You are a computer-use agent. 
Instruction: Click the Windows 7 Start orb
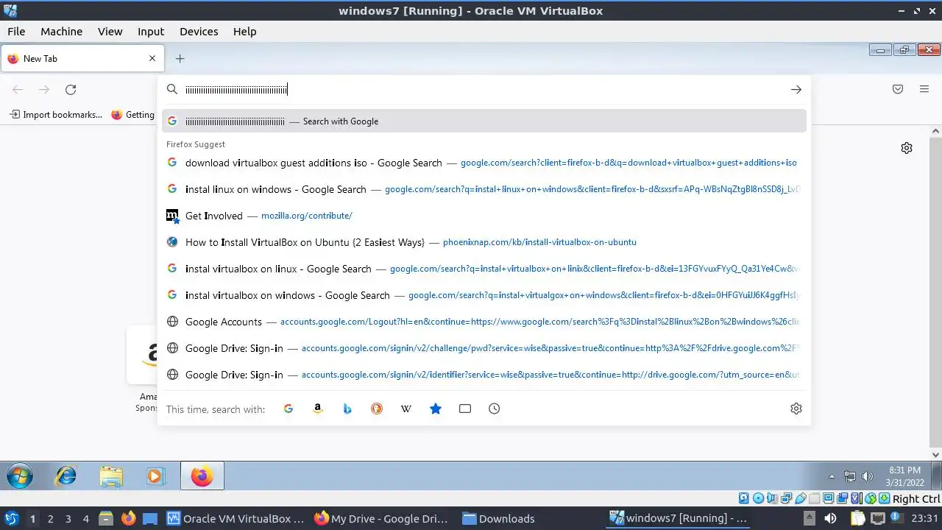(20, 476)
